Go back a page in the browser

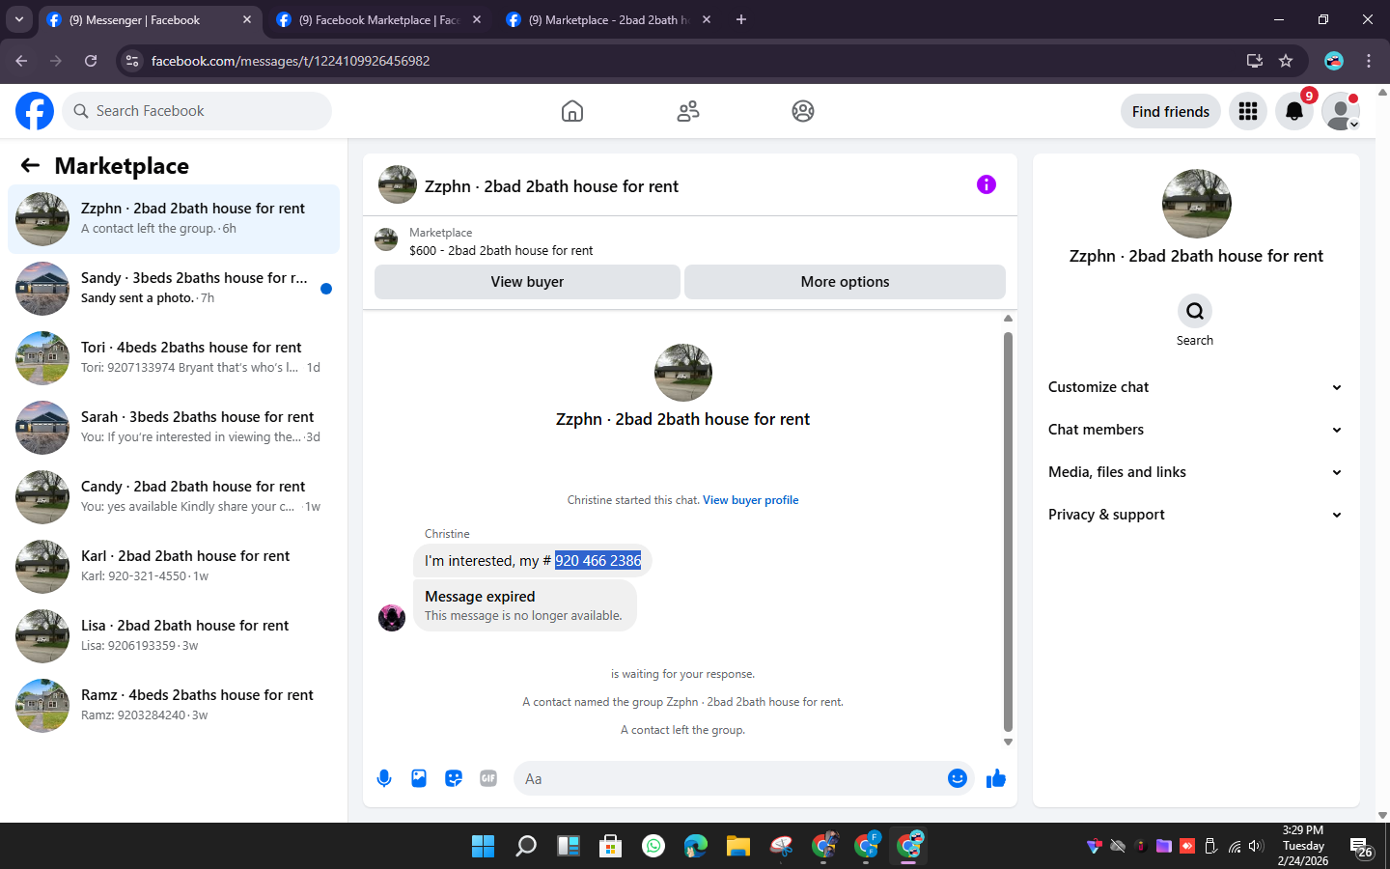[x=21, y=61]
